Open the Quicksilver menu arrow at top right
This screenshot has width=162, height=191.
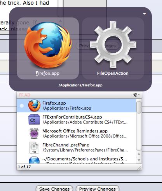(x=145, y=14)
